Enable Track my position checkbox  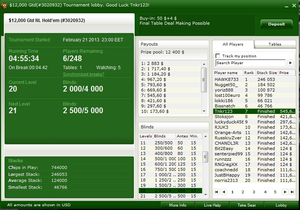(x=218, y=56)
